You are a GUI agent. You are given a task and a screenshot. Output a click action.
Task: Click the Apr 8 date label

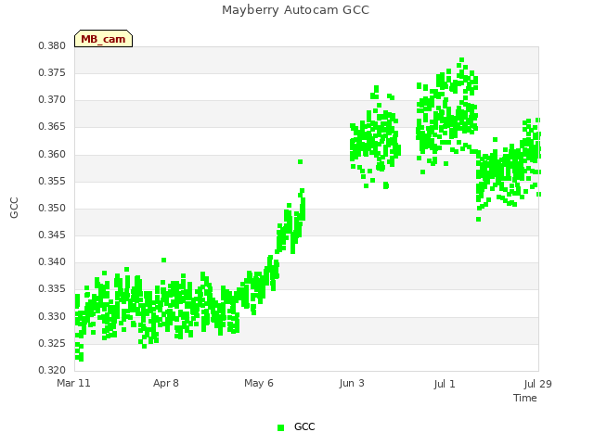pyautogui.click(x=166, y=383)
